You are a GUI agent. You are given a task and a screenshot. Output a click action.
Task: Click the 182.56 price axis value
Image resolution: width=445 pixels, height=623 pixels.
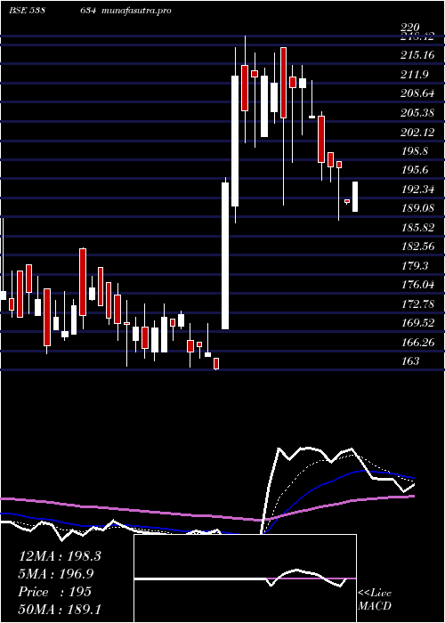point(417,247)
